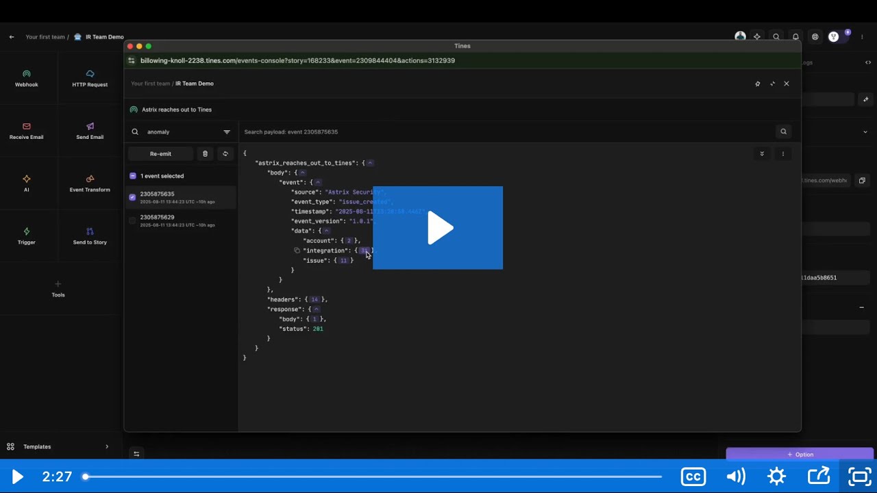877x493 pixels.
Task: Collapse the events console with shrink icon
Action: point(772,84)
